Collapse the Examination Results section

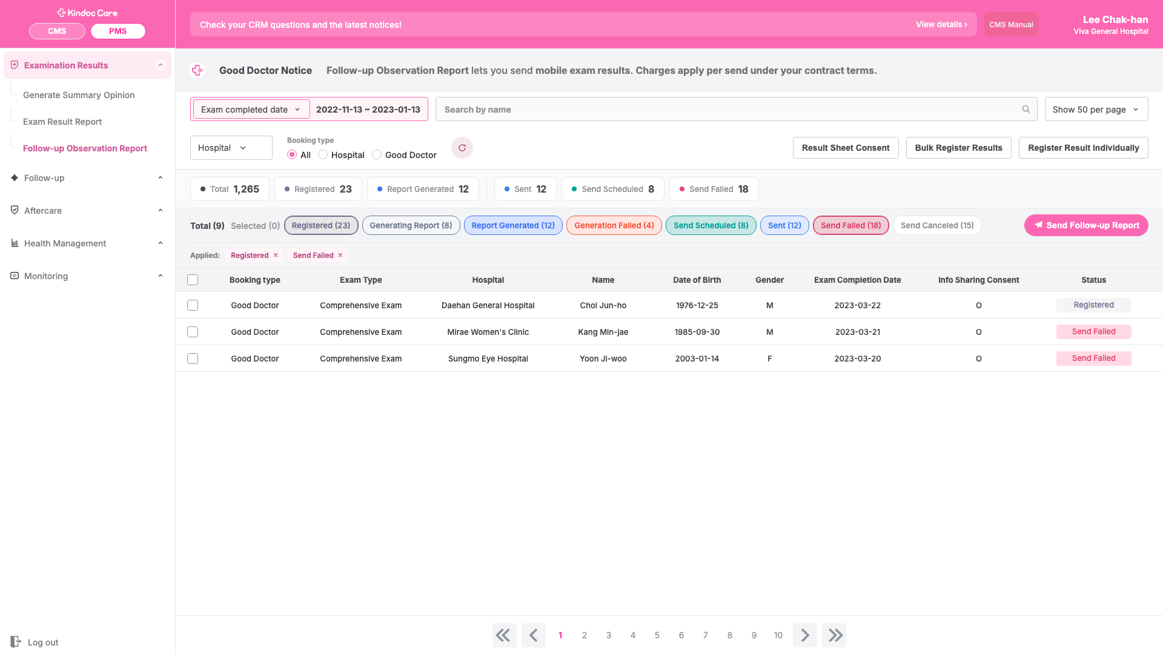coord(161,65)
